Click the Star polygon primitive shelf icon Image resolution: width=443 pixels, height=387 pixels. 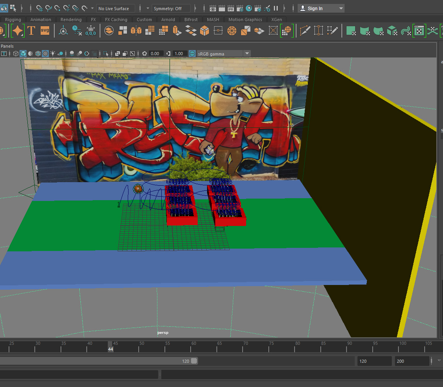click(x=18, y=30)
